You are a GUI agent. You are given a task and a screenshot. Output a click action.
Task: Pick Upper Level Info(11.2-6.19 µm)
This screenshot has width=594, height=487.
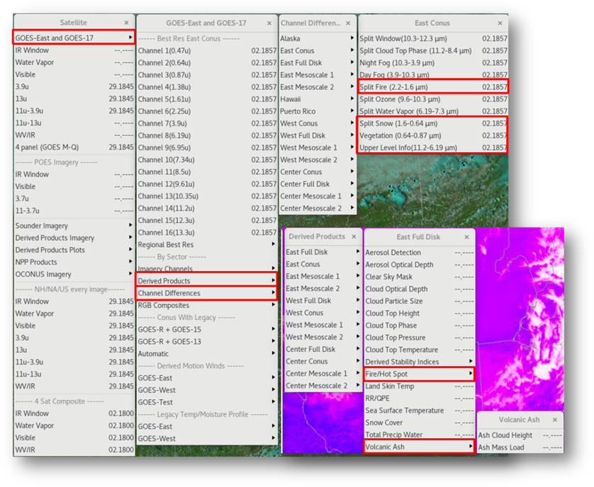(x=432, y=147)
